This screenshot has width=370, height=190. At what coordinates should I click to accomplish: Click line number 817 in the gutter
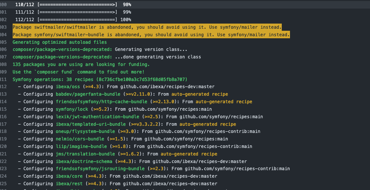pos(3,124)
